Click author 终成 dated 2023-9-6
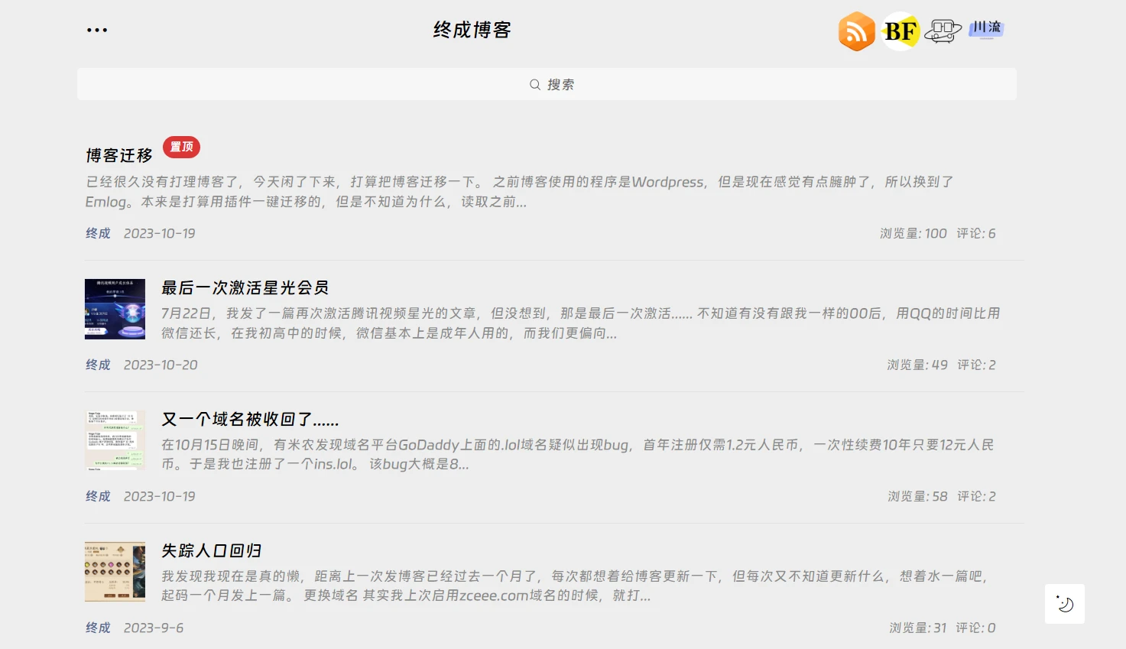 (x=98, y=628)
